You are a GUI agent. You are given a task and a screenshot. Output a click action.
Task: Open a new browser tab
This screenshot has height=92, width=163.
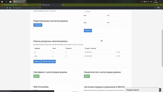63,5
